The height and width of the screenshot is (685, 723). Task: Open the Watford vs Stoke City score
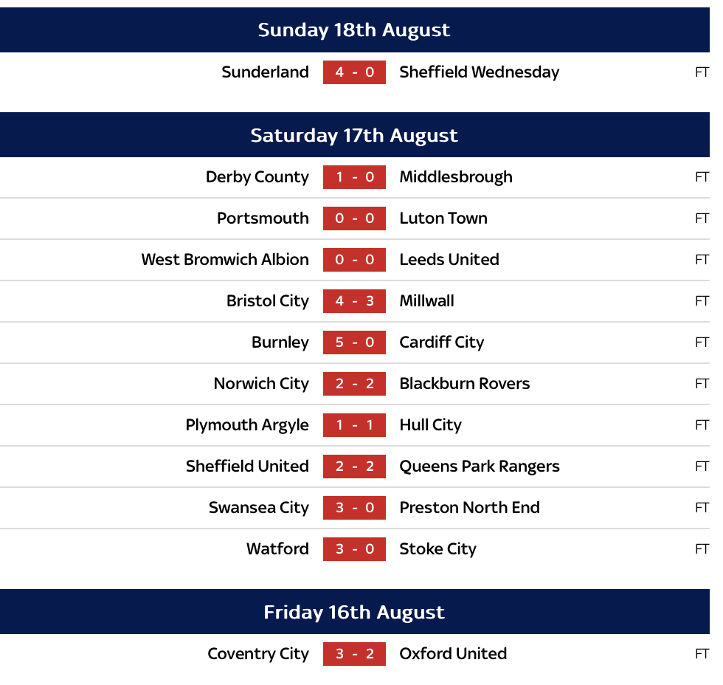(x=354, y=549)
